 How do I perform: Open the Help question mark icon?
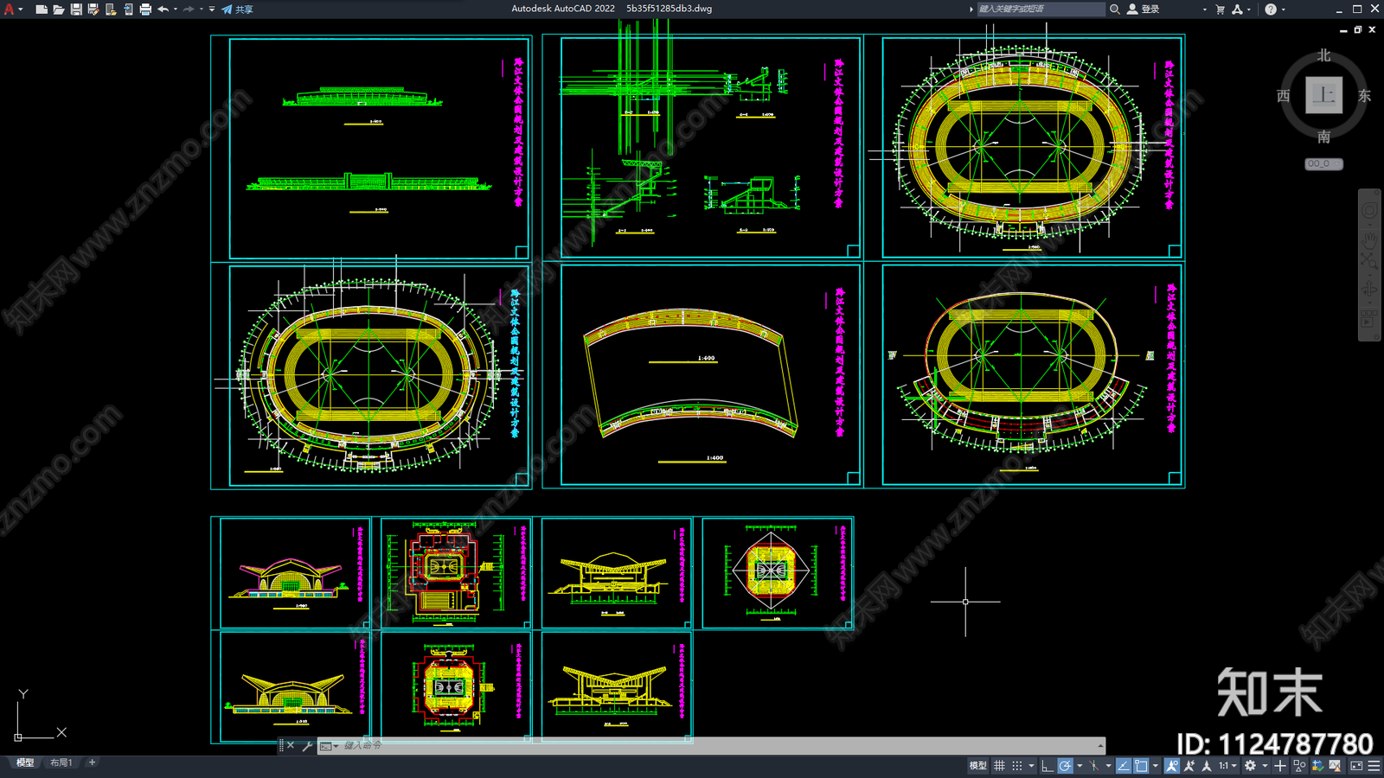1270,10
